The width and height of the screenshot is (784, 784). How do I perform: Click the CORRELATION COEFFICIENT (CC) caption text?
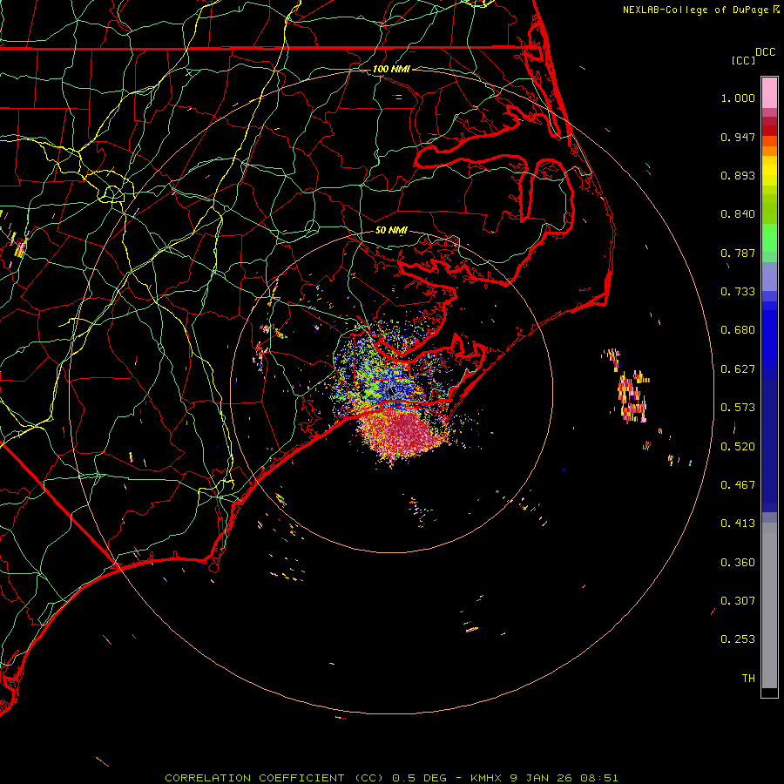tap(274, 778)
